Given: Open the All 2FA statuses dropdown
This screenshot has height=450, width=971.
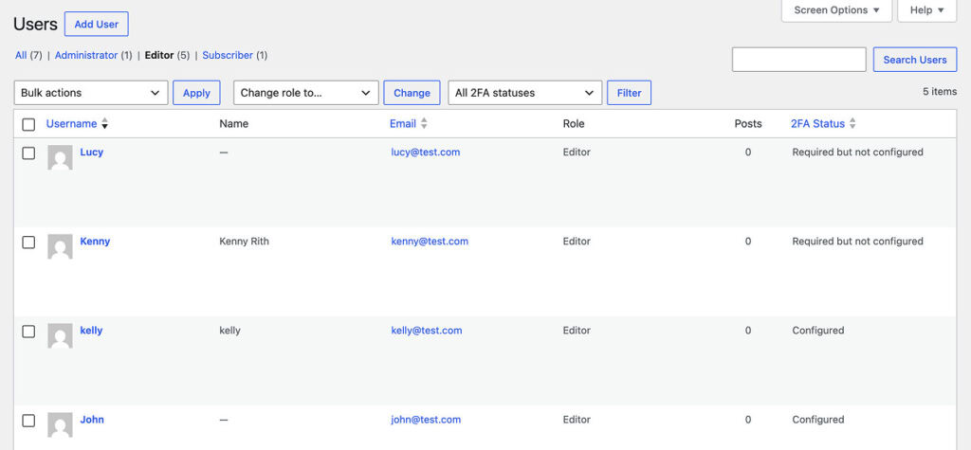Looking at the screenshot, I should [524, 93].
